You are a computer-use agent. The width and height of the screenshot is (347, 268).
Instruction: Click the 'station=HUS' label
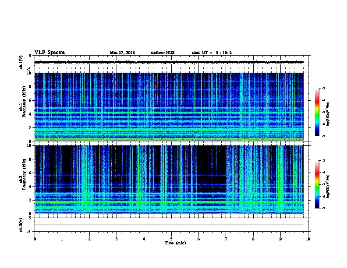163,53
